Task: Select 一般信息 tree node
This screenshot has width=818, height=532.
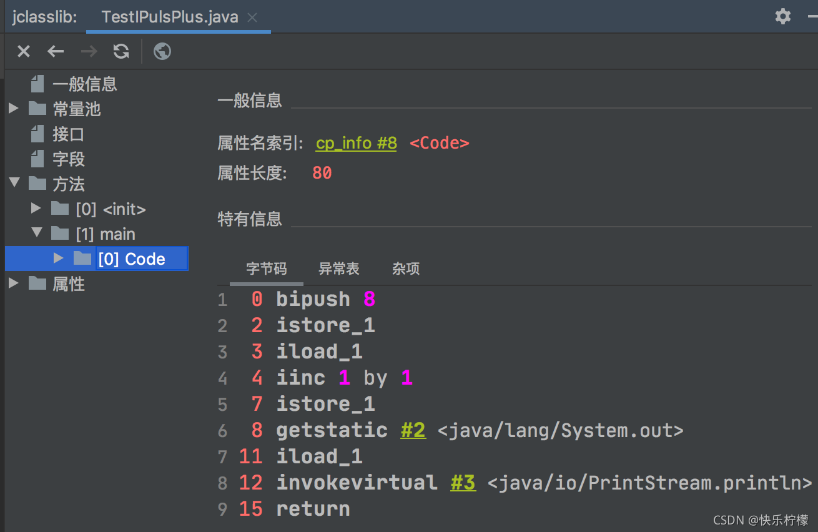Action: [x=85, y=84]
